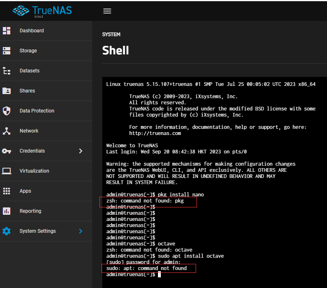
Task: Click the Shares folder icon
Action: [x=7, y=91]
